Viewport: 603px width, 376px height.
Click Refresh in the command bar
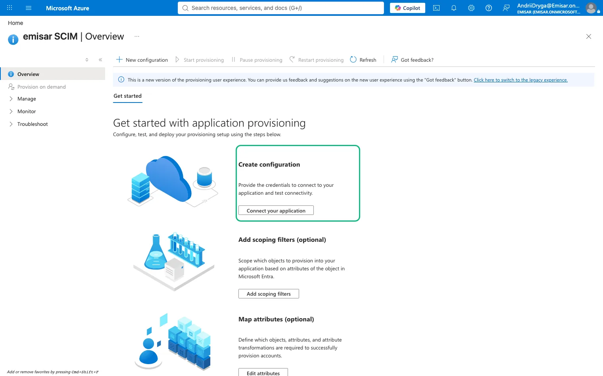click(363, 60)
